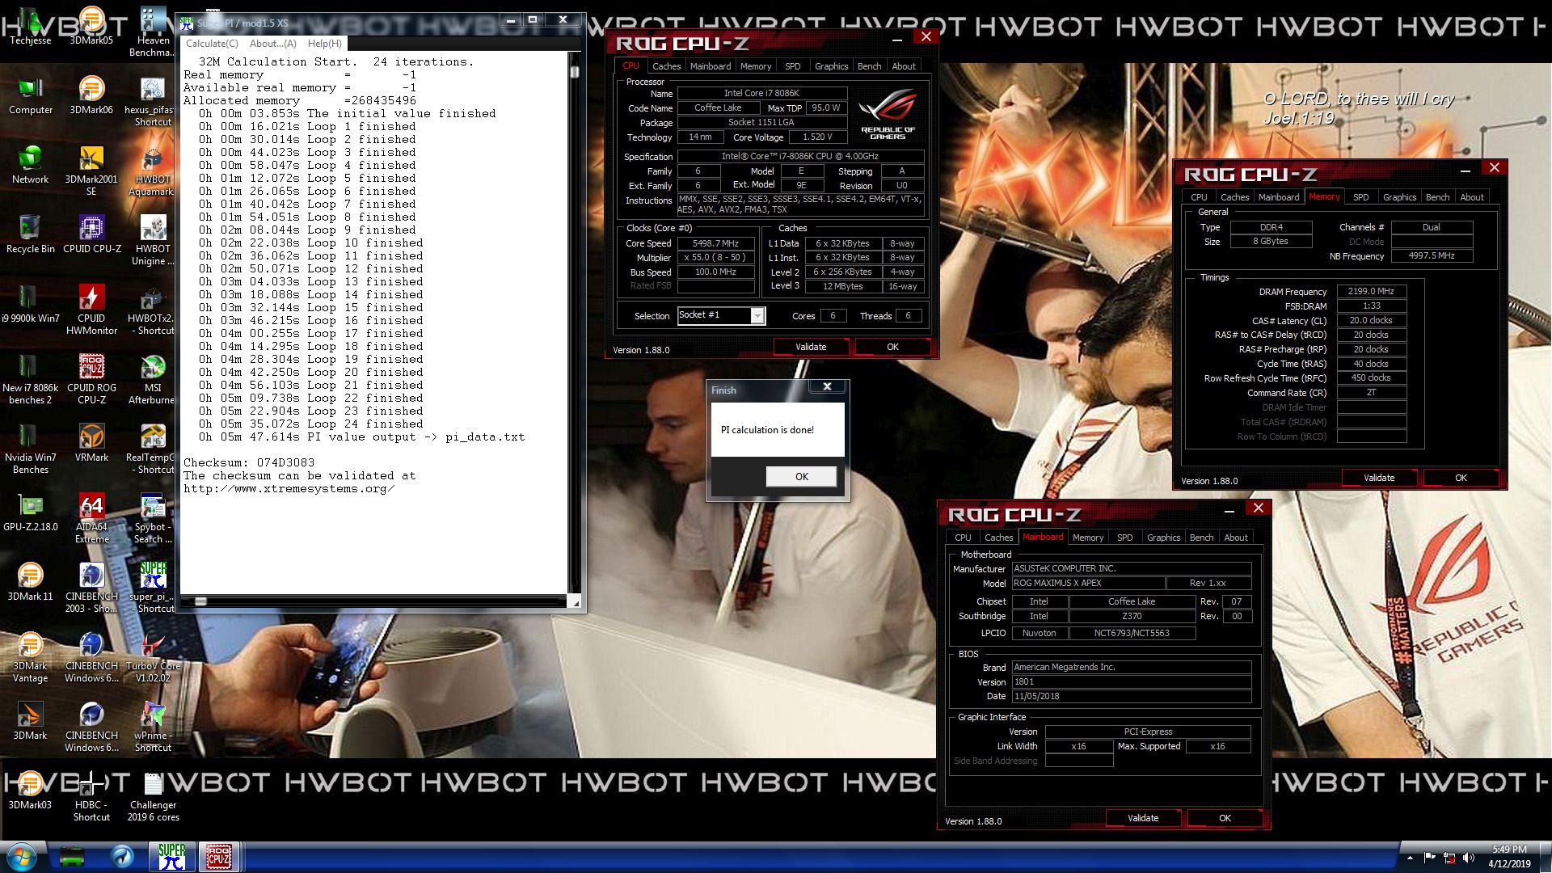The image size is (1552, 873).
Task: Switch to About tab in Memory CPU-Z window
Action: [x=1471, y=197]
